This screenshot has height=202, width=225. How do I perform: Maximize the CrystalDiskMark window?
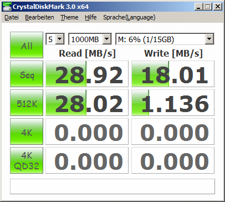(208, 7)
